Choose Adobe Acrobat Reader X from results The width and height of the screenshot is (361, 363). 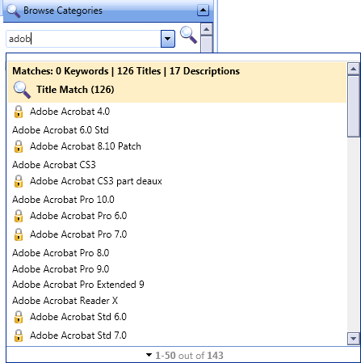click(65, 301)
